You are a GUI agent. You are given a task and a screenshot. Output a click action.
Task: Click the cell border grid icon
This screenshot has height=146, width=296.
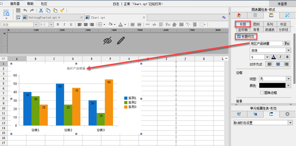point(100,24)
